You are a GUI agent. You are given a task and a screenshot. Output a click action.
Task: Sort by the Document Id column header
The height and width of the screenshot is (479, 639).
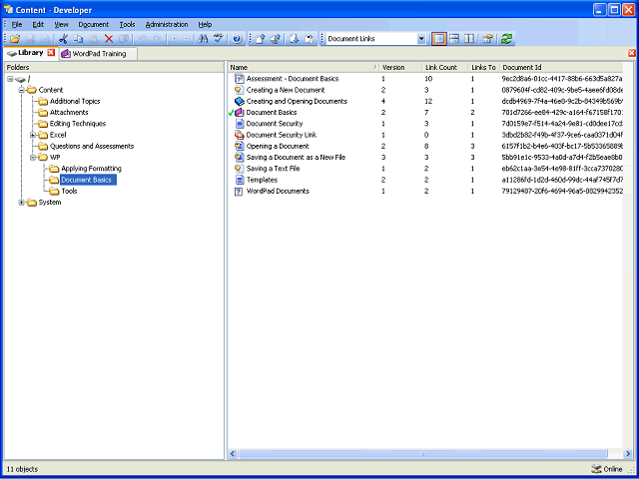561,68
